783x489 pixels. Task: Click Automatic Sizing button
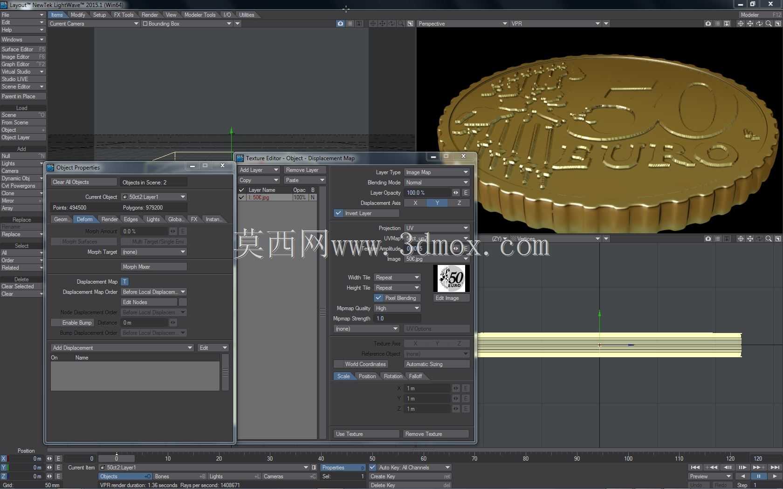tap(437, 364)
